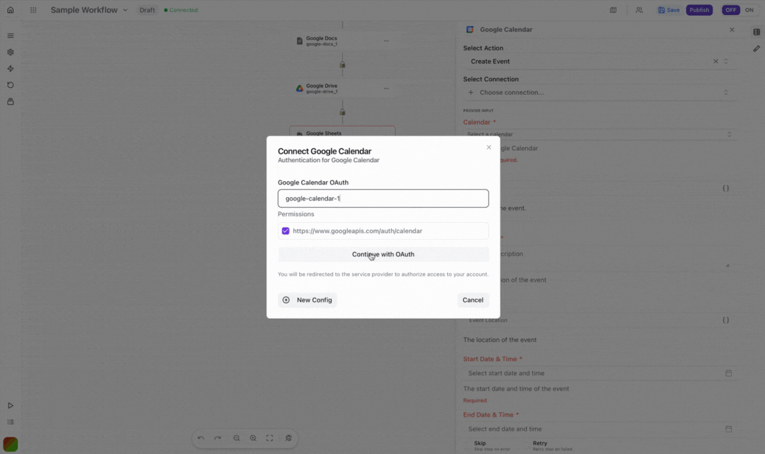
Task: Open workflow Settings gear in sidebar
Action: tap(10, 52)
